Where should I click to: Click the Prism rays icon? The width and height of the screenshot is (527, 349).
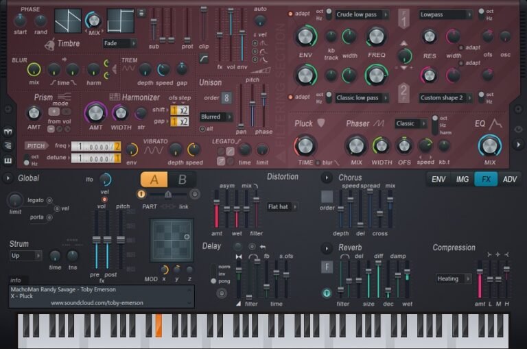(64, 97)
